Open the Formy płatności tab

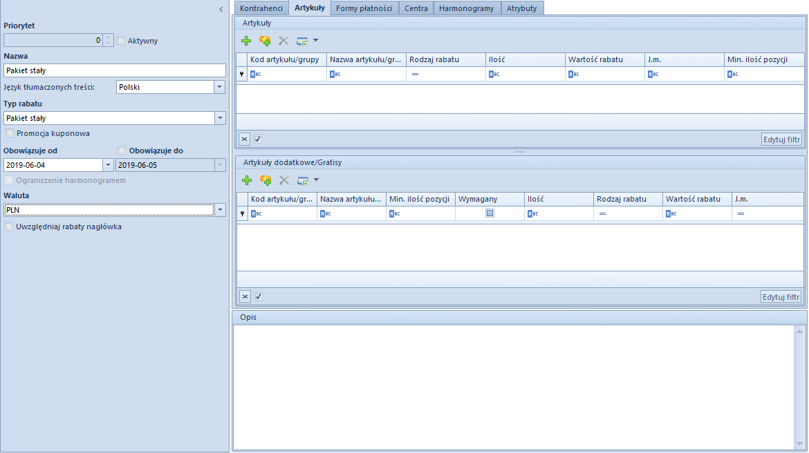pos(364,8)
